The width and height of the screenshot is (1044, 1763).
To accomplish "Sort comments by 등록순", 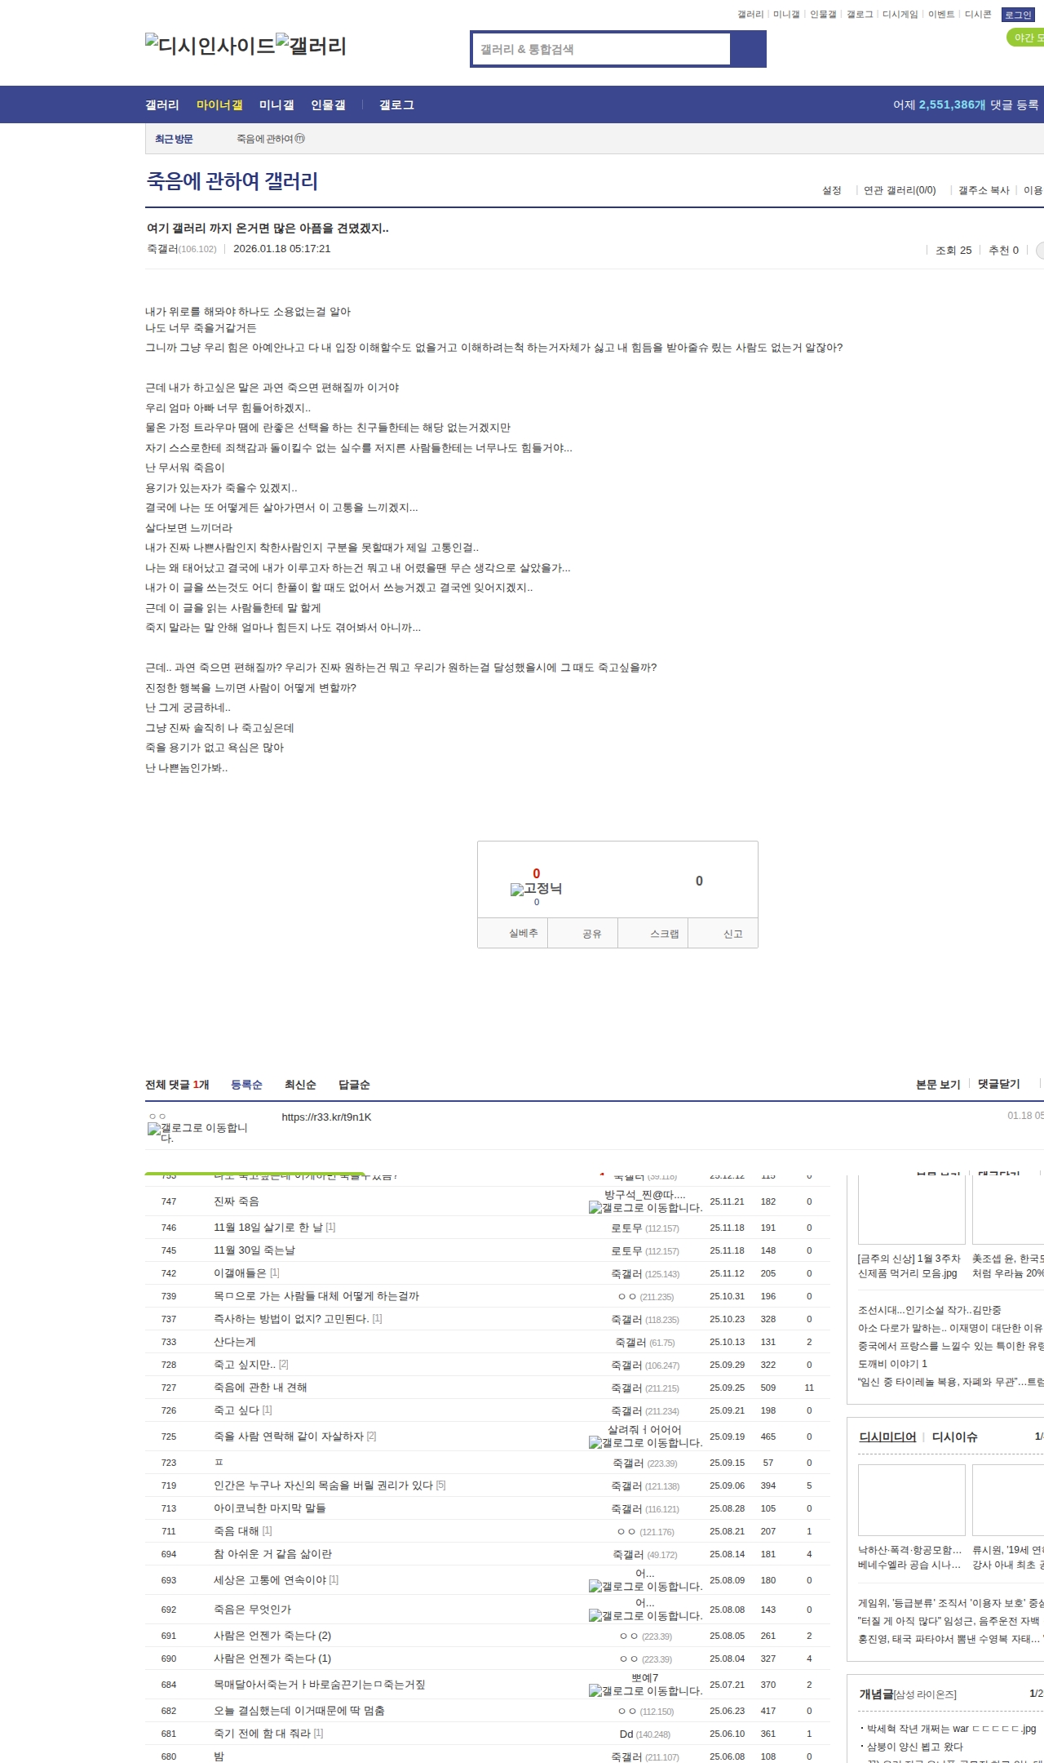I will click(x=246, y=1084).
